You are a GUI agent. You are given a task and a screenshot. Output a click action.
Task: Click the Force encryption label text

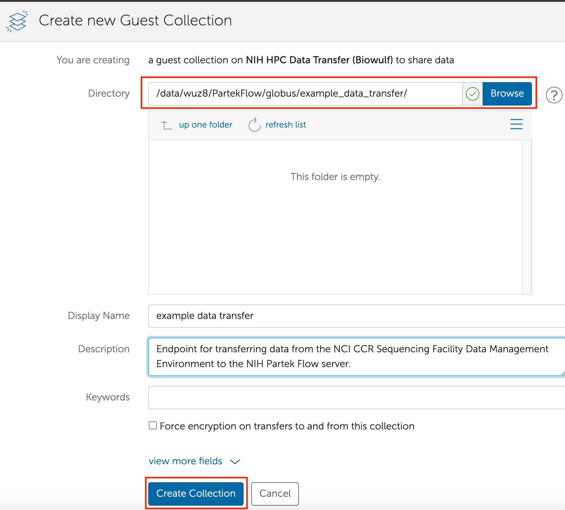pyautogui.click(x=287, y=426)
